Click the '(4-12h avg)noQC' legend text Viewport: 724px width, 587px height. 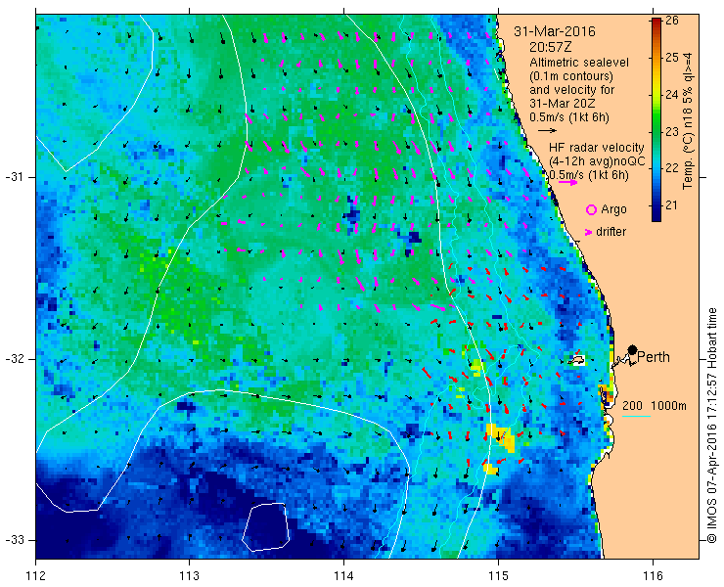597,161
